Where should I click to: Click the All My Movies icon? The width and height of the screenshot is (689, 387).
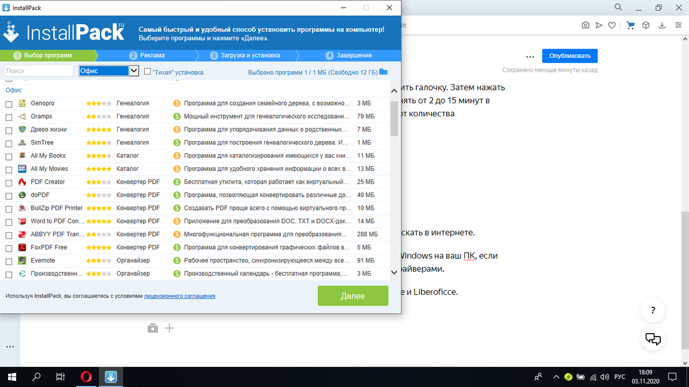coord(22,169)
